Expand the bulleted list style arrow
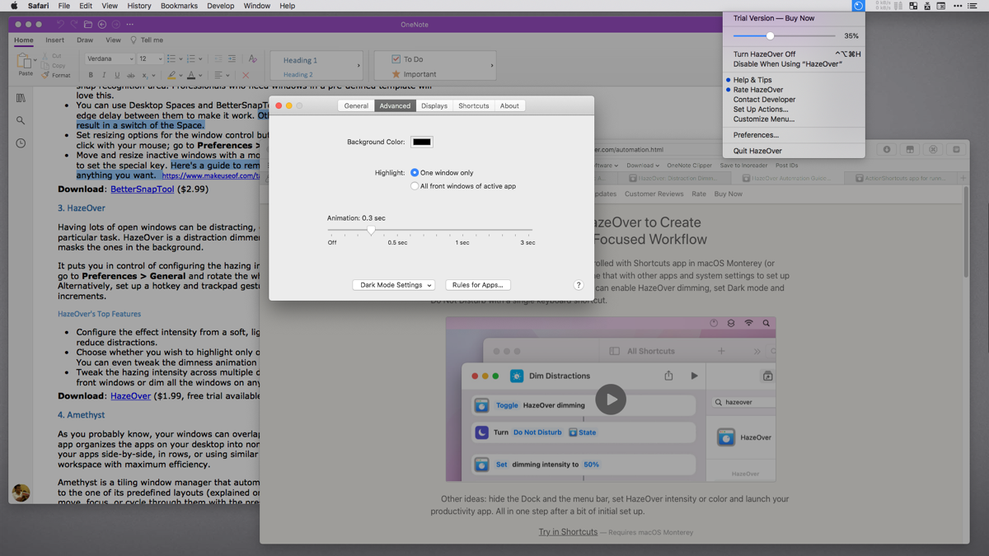 click(x=180, y=59)
